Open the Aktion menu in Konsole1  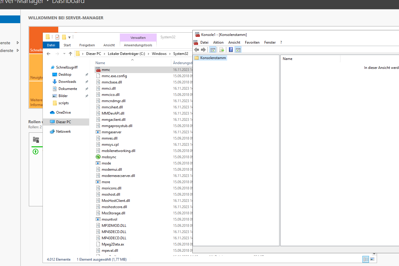click(x=218, y=42)
